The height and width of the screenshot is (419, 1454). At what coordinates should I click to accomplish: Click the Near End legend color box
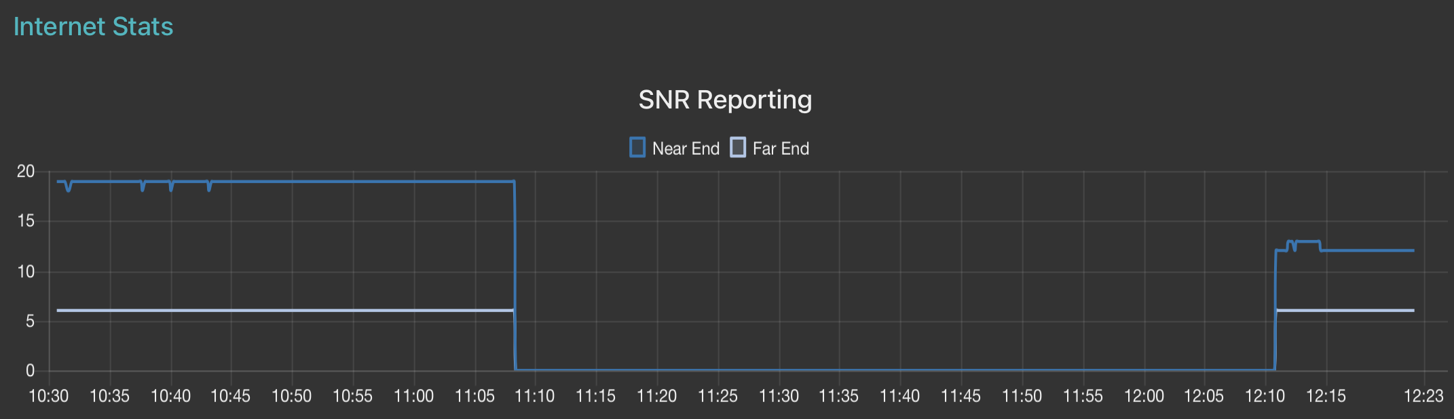tap(637, 147)
